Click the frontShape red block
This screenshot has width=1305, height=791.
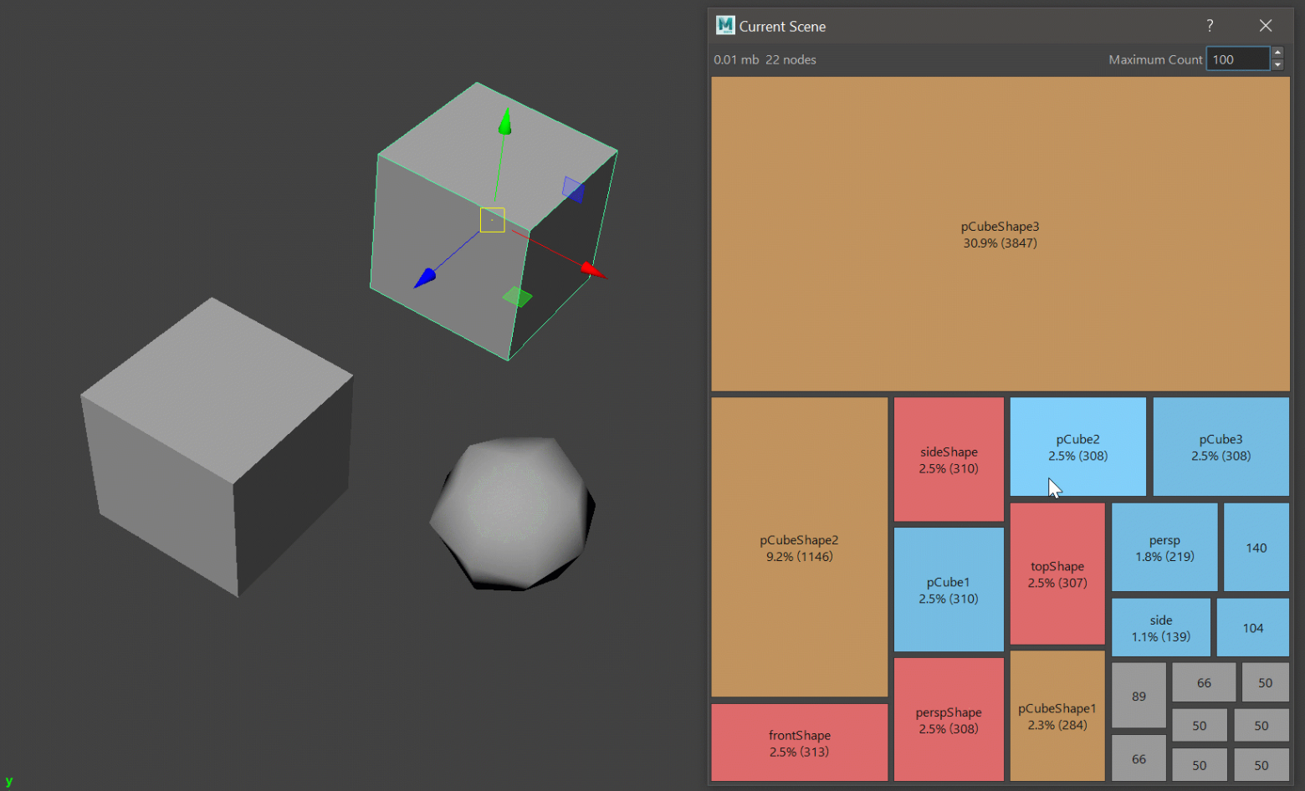point(799,743)
